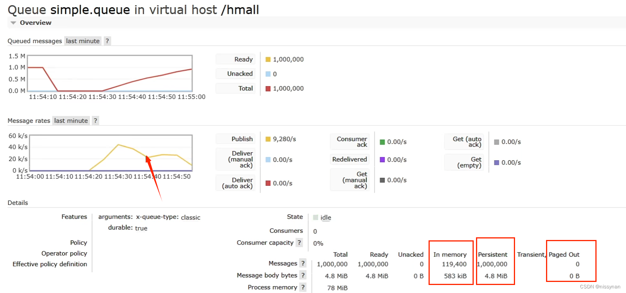Click the yellow Ready legend swatch
Viewport: 626px width, 293px height.
click(268, 60)
